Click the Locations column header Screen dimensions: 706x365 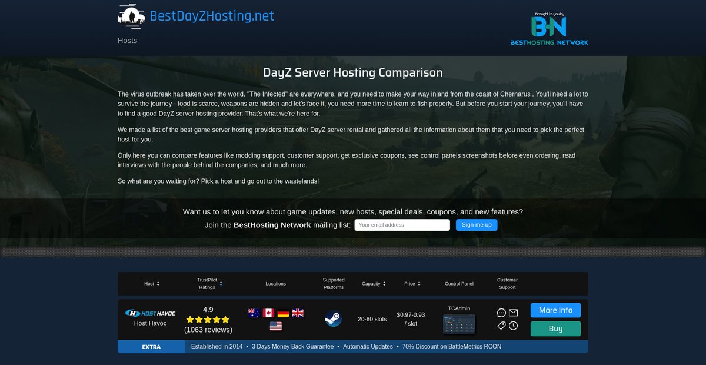[x=275, y=284]
